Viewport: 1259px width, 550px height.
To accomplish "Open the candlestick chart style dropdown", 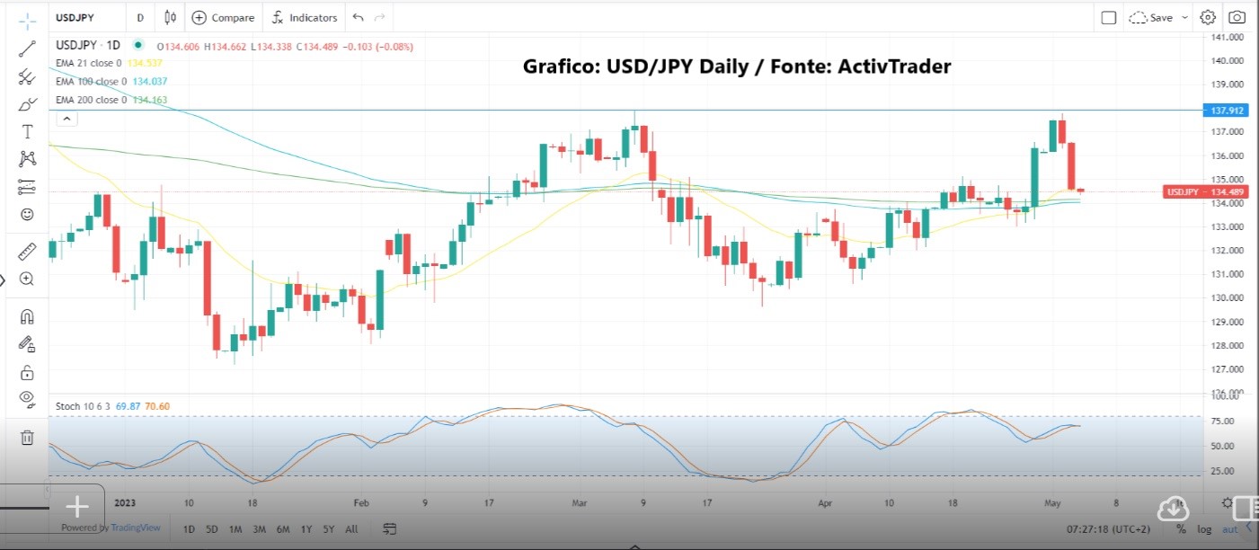I will 171,17.
